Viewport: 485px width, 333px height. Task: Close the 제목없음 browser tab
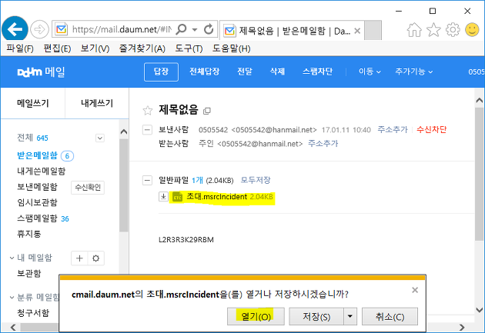[357, 31]
